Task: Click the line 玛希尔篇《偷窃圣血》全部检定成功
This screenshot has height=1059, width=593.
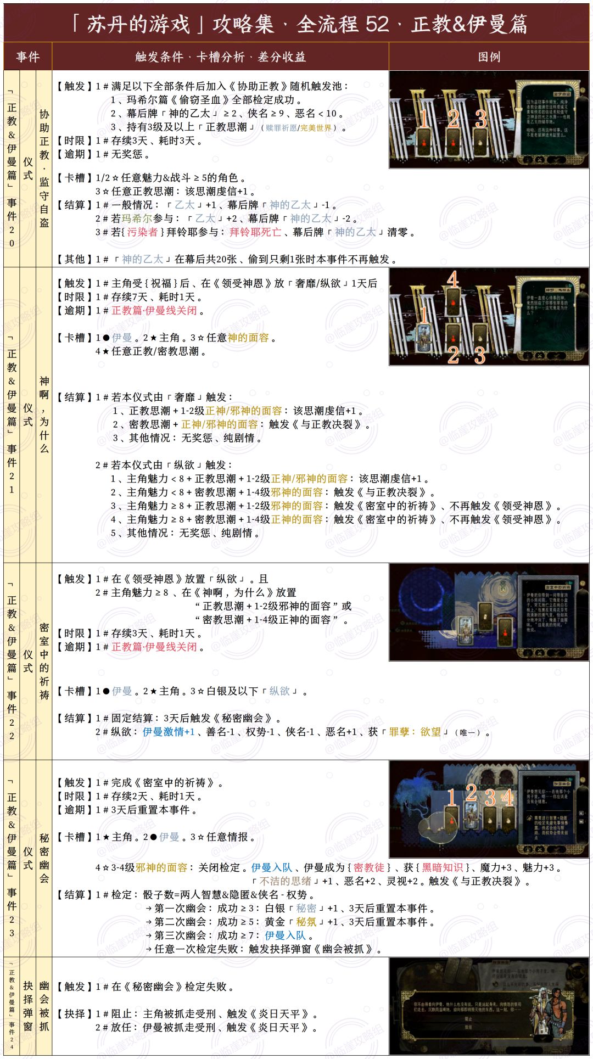Action: tap(206, 100)
